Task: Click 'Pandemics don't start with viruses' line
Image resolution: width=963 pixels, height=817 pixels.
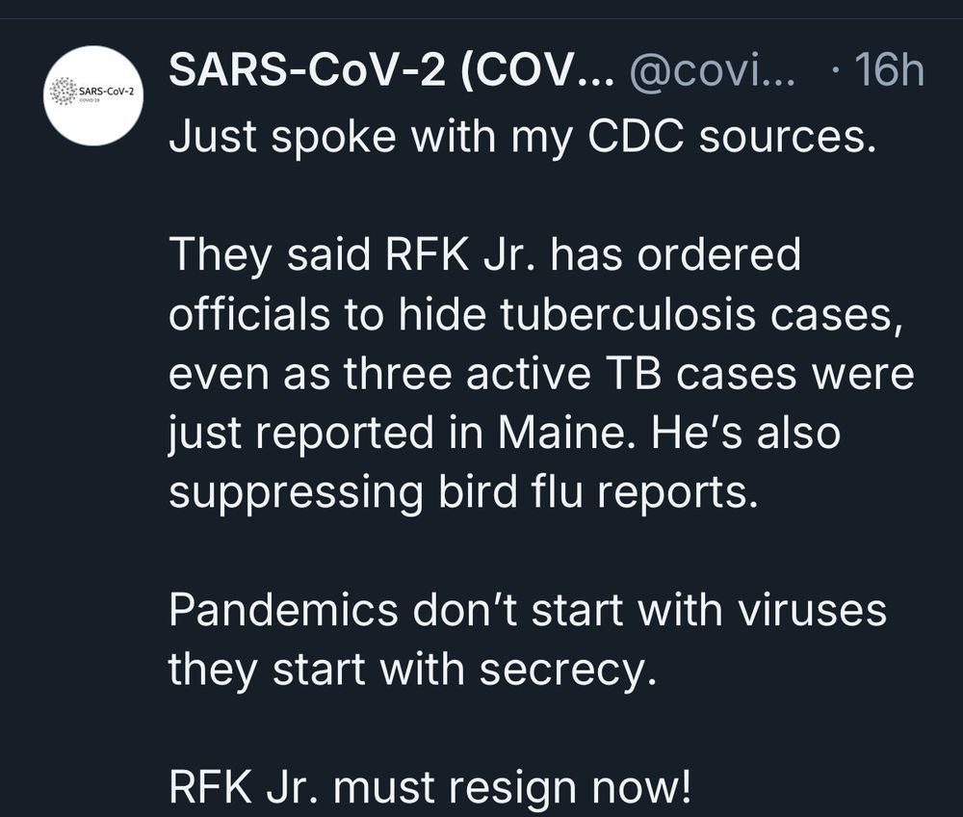Action: 528,610
